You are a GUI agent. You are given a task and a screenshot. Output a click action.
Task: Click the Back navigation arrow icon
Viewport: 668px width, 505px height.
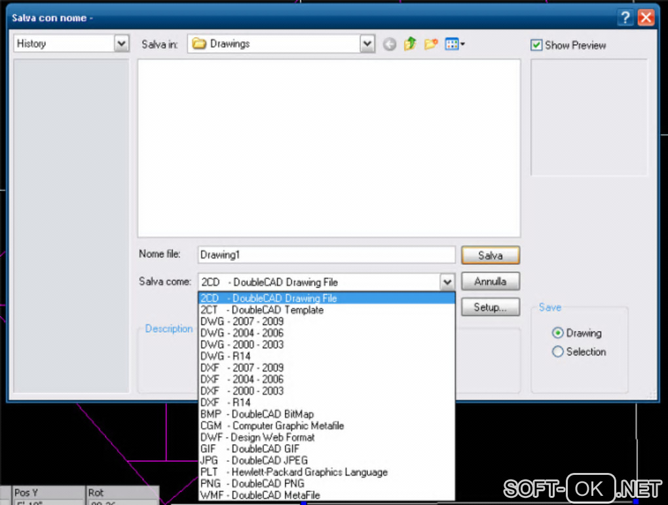(390, 44)
